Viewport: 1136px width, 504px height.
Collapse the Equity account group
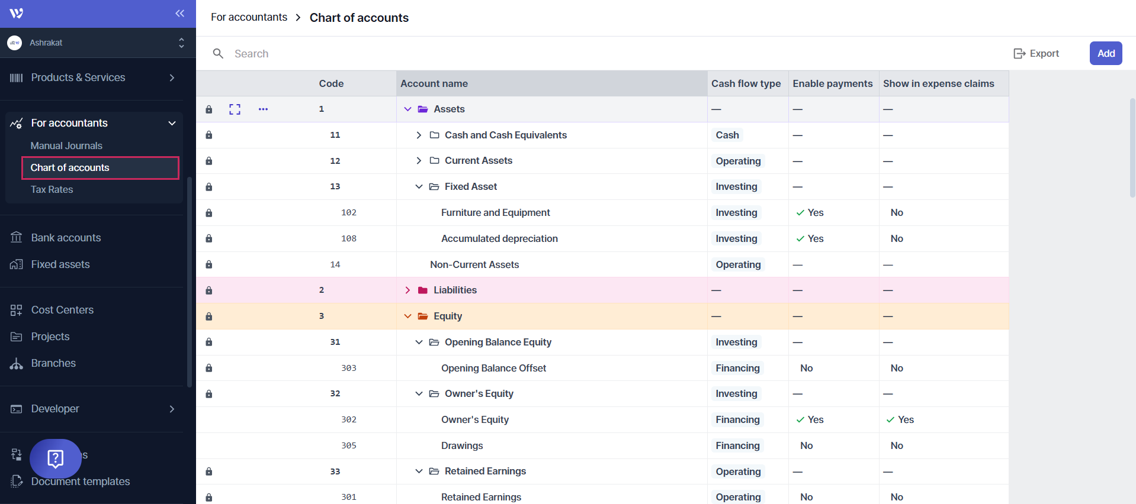(407, 316)
